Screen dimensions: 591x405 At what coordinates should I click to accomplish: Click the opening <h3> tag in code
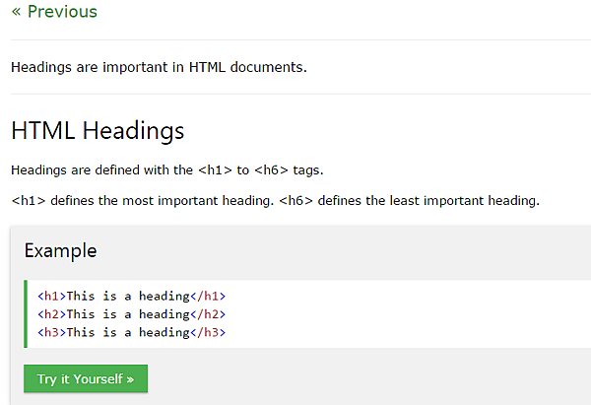pos(51,332)
